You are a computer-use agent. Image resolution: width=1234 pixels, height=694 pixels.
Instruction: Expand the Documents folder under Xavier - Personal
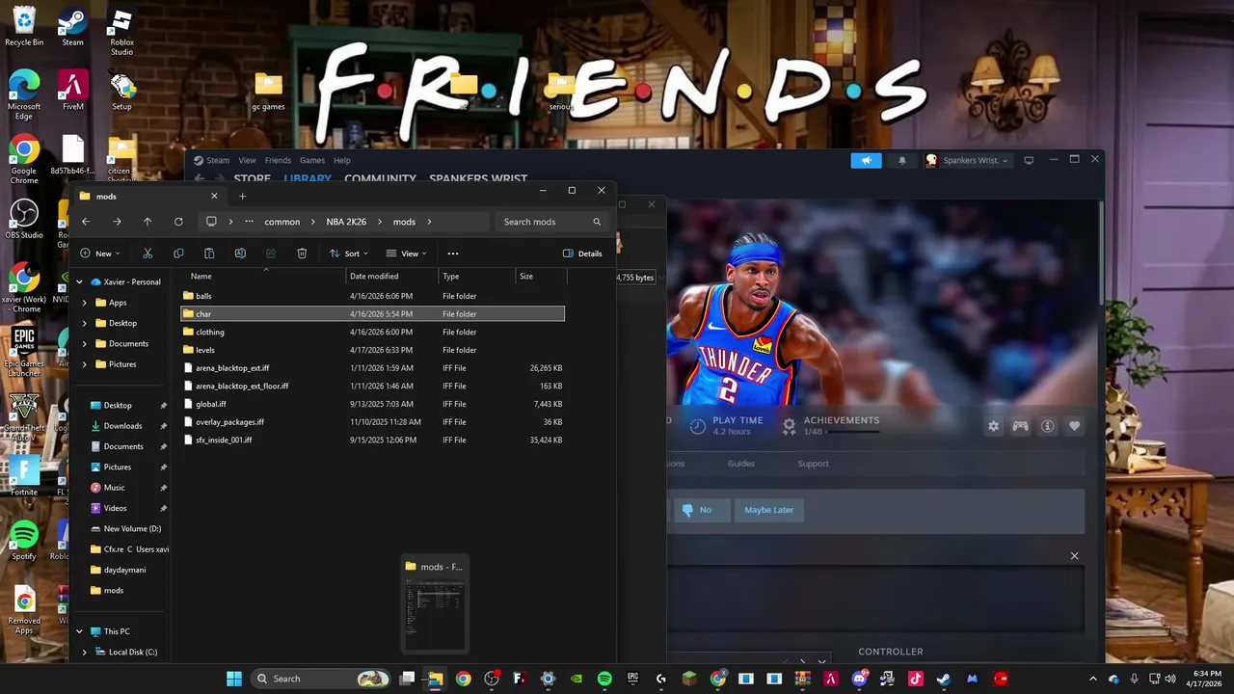tap(85, 344)
